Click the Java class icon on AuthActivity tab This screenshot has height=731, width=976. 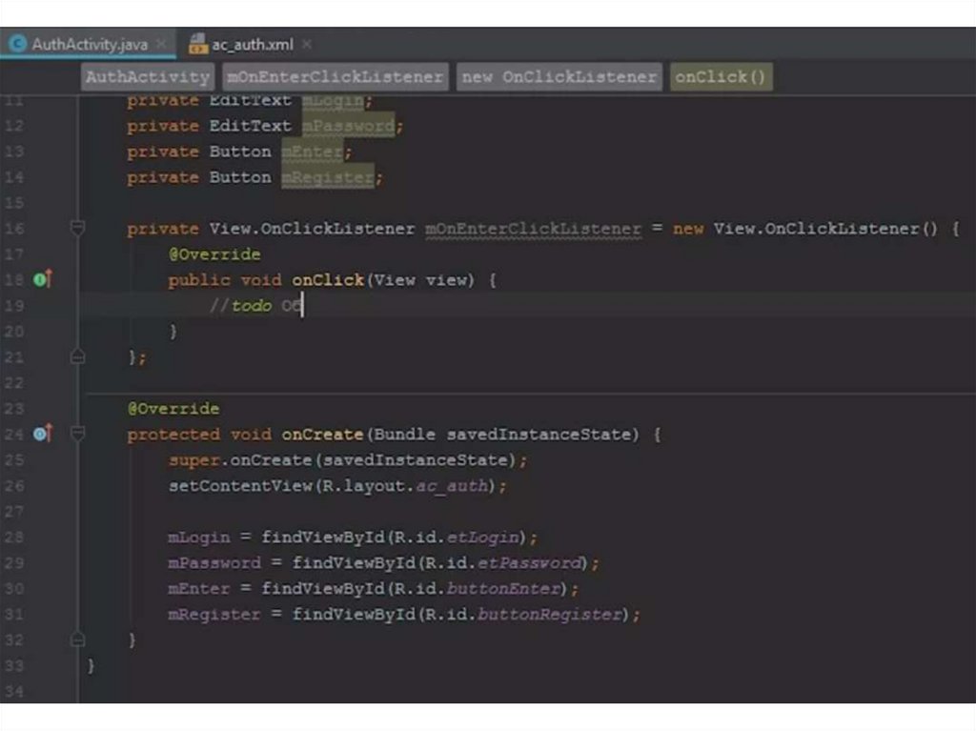tap(18, 43)
